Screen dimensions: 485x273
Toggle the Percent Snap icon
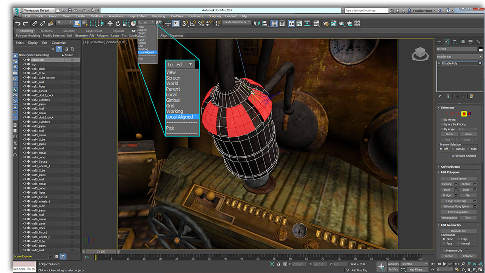201,24
